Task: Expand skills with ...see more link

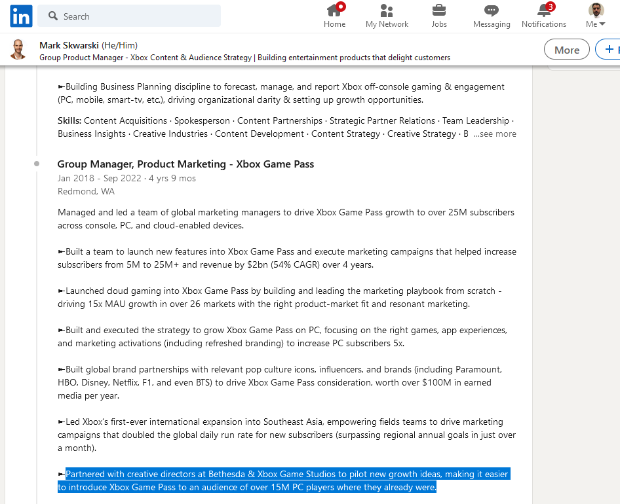Action: pos(495,134)
